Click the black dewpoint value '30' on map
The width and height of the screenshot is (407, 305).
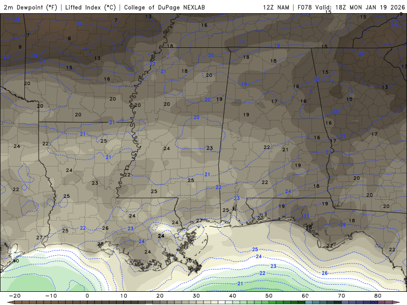(x=189, y=261)
